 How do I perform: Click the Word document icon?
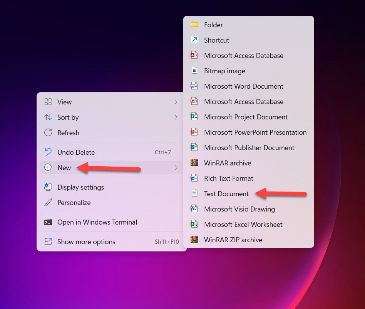[194, 86]
